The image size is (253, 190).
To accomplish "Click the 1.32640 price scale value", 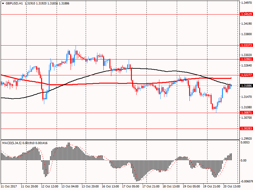I will [x=246, y=66].
